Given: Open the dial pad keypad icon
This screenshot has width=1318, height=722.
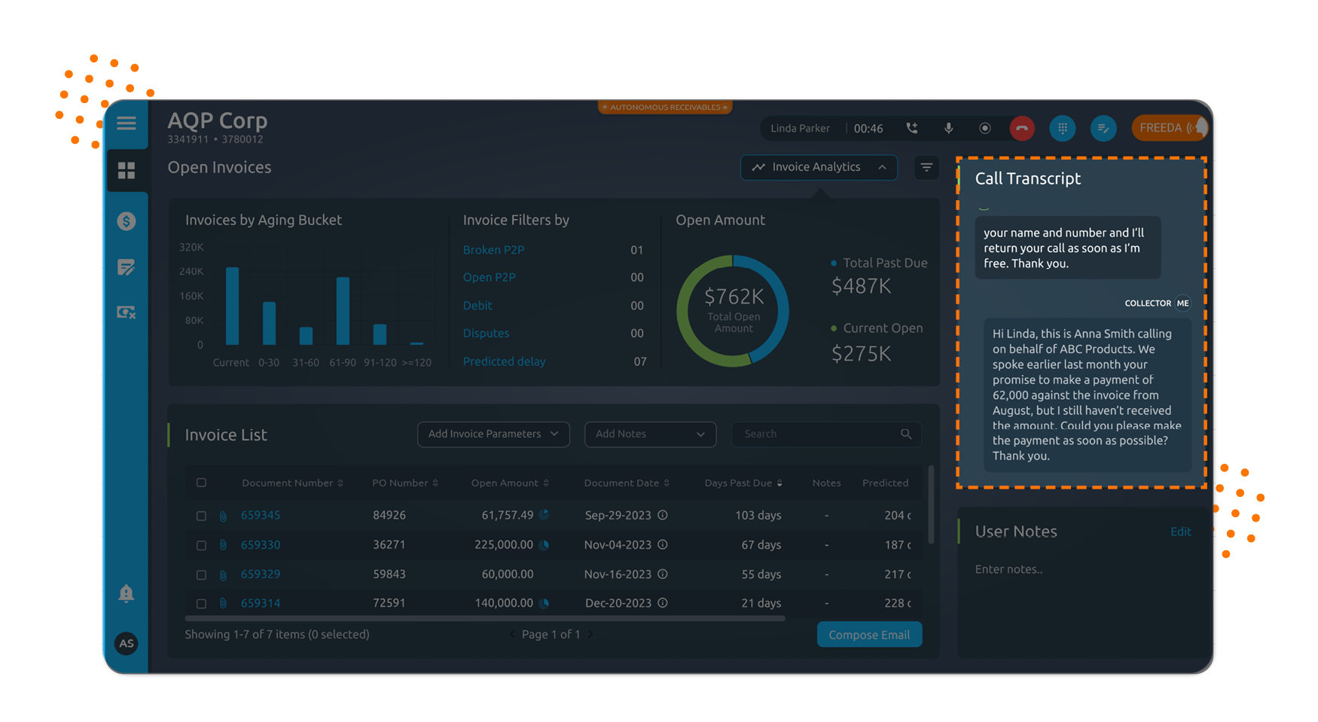Looking at the screenshot, I should 1062,129.
